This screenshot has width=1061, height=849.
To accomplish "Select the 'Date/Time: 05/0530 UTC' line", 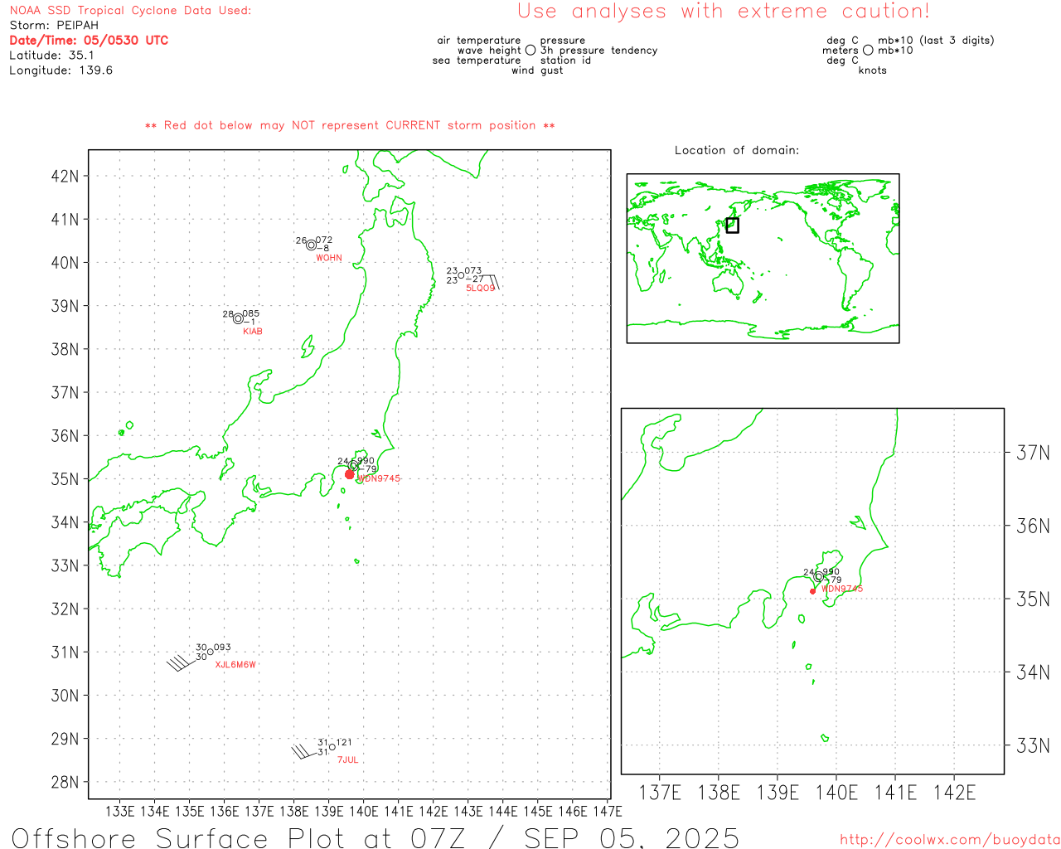I will pyautogui.click(x=89, y=41).
